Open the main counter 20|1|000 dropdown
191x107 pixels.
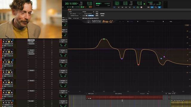tap(78, 3)
